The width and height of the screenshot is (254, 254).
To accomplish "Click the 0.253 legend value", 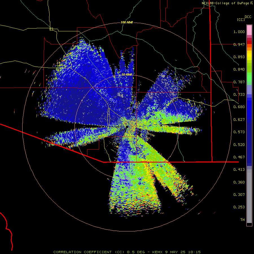I will pyautogui.click(x=239, y=207).
